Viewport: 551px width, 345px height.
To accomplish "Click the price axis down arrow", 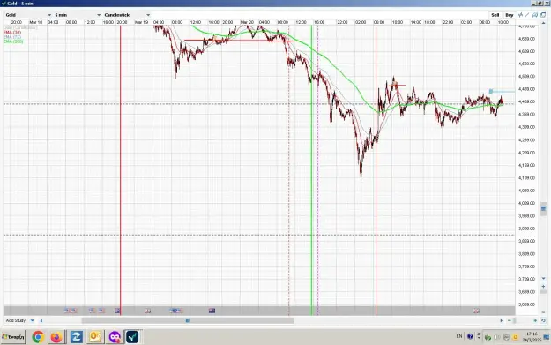I will pyautogui.click(x=543, y=279).
